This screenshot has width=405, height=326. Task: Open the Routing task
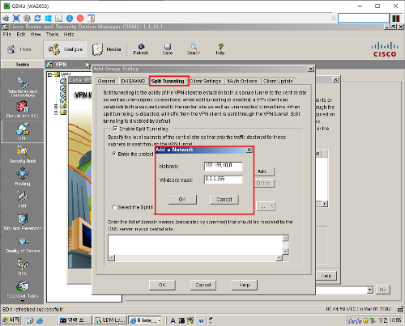(x=23, y=176)
